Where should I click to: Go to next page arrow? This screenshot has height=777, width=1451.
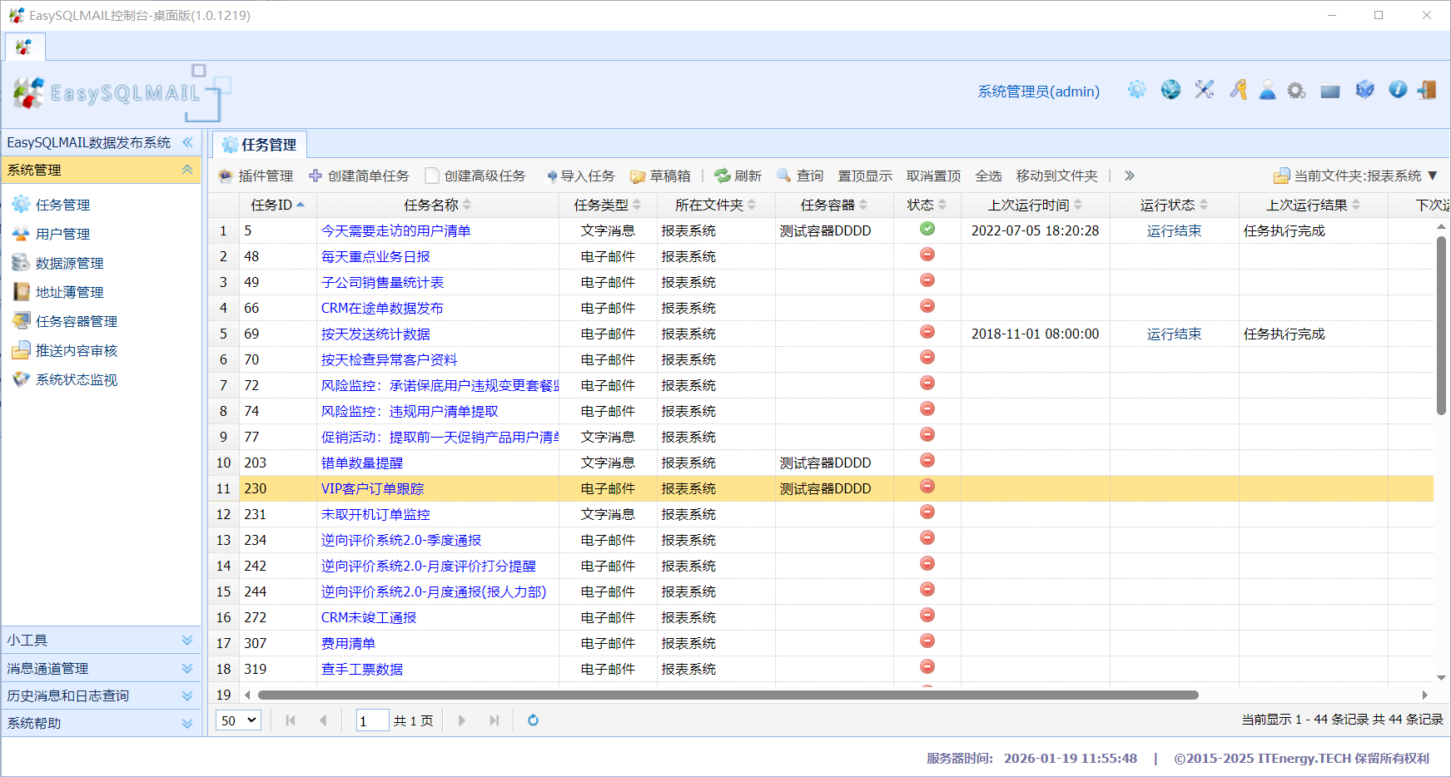click(462, 720)
